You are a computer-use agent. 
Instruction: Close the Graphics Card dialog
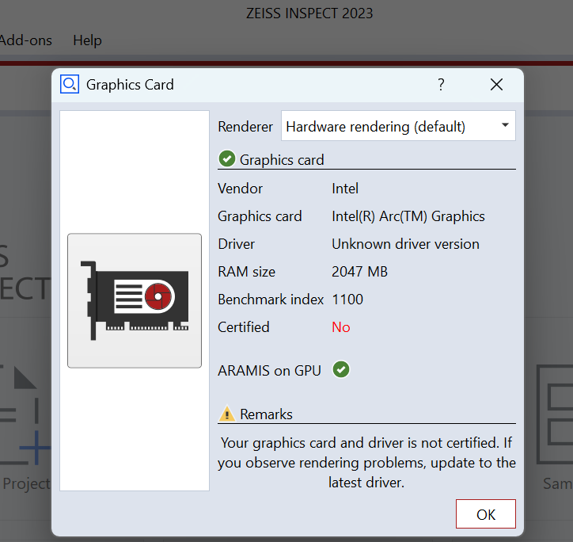click(x=496, y=85)
